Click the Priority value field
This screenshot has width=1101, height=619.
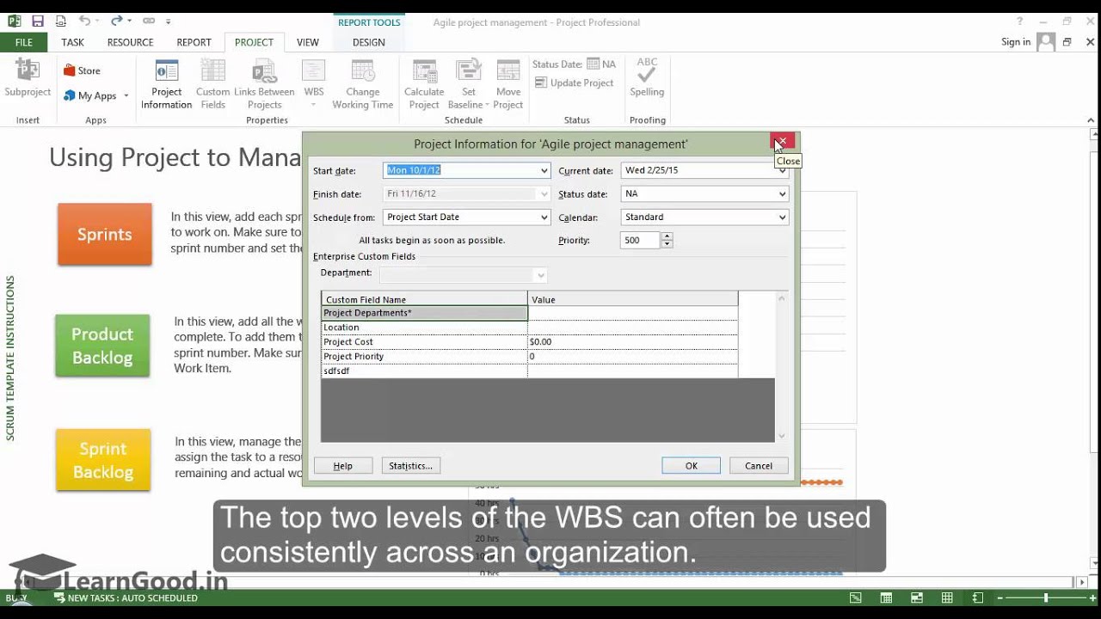click(640, 241)
